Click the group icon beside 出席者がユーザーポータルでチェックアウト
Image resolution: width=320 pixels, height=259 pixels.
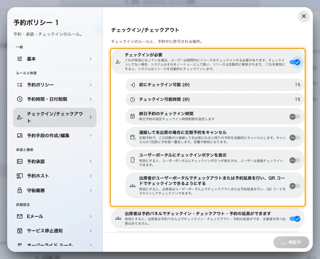coord(133,186)
